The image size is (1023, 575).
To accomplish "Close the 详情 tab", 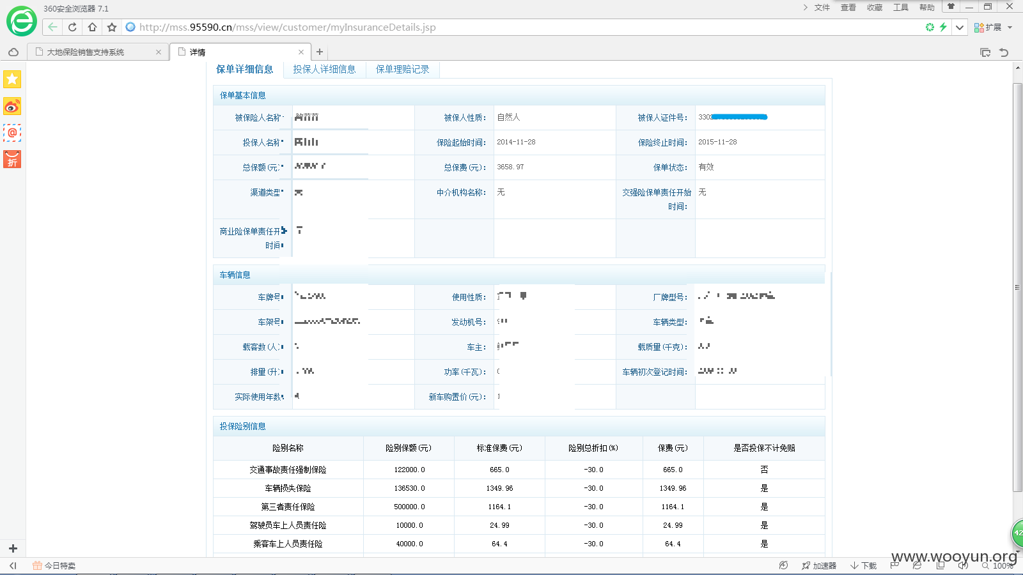I will (301, 52).
